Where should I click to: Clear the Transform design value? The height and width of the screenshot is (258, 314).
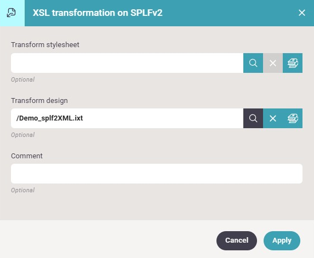click(273, 118)
